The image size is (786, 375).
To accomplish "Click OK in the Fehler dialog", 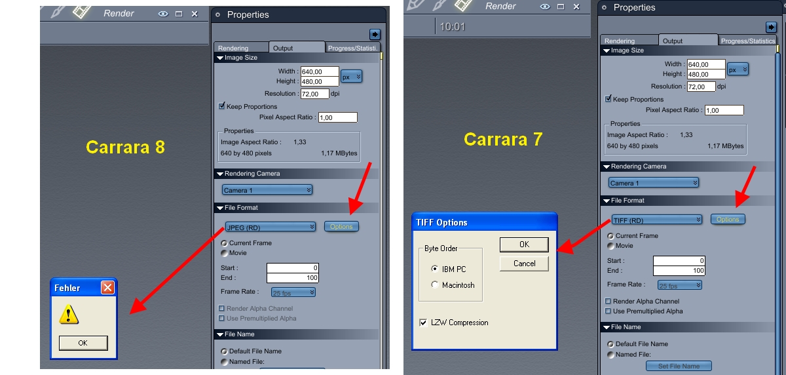I will click(83, 343).
